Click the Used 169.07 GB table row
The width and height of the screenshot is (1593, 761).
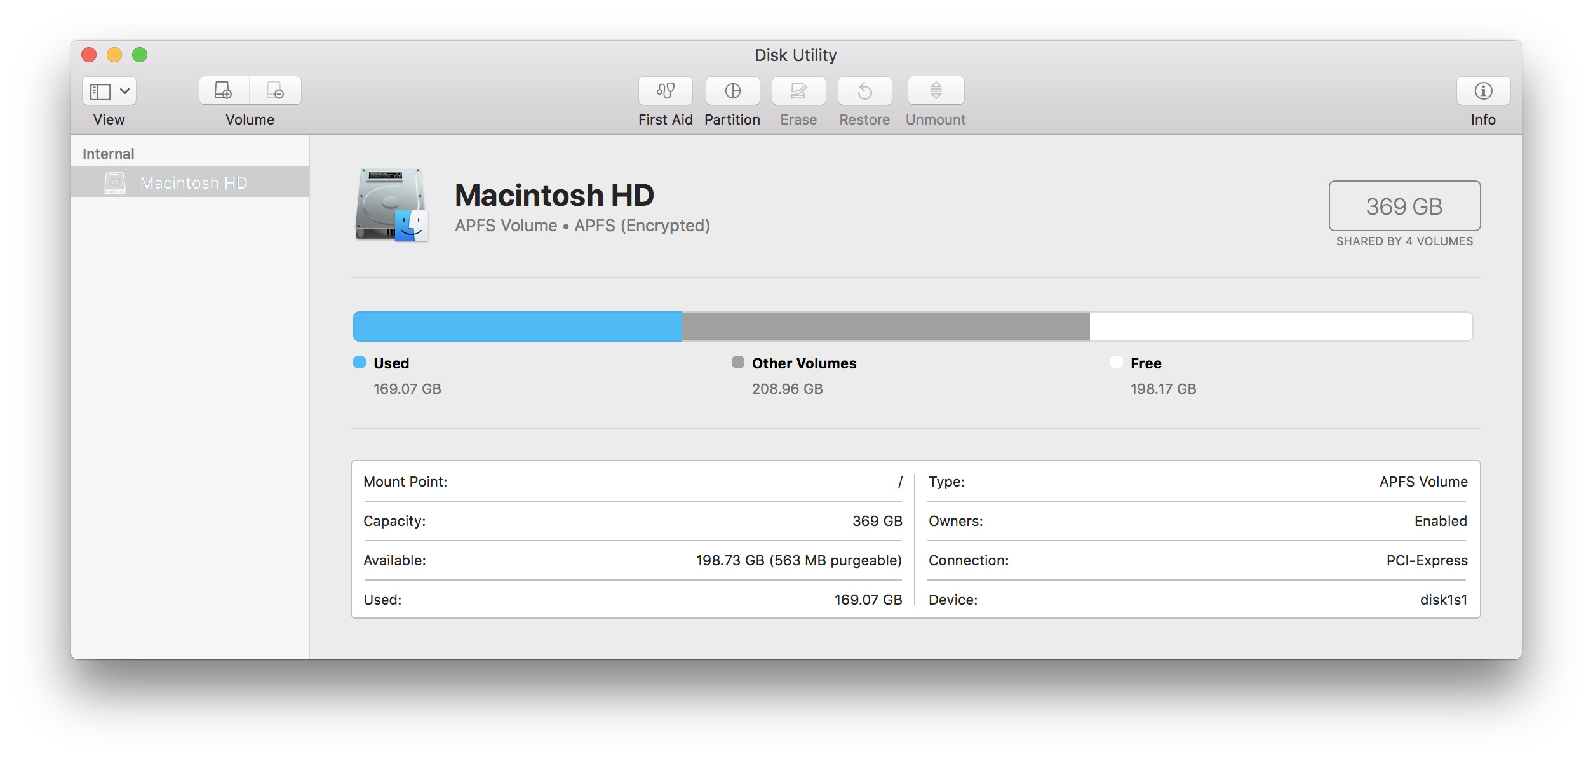[x=633, y=600]
